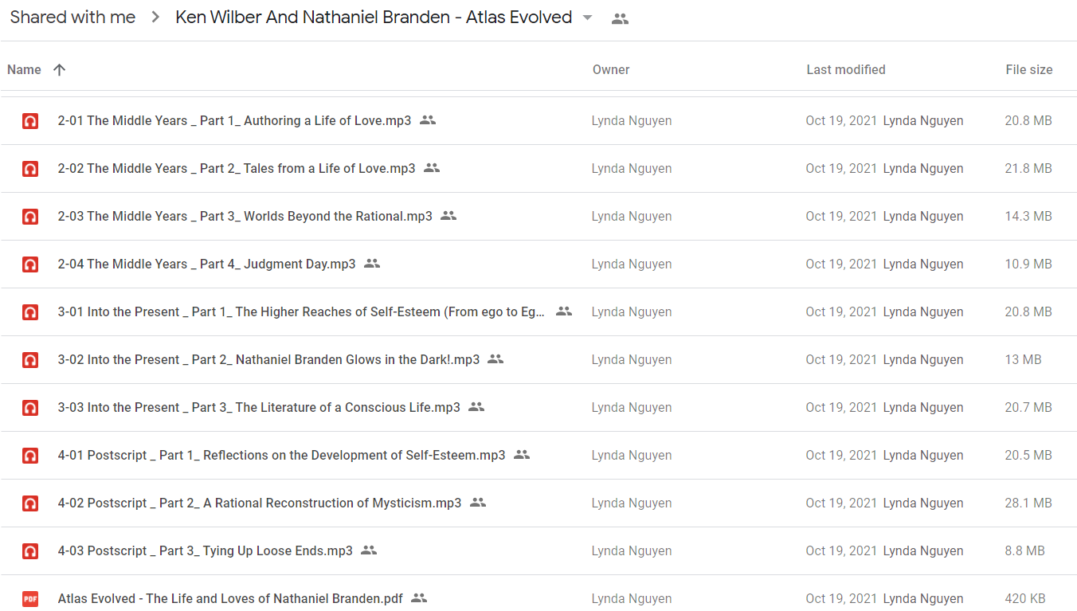Click the 21.8 MB file size
This screenshot has height=611, width=1077.
pyautogui.click(x=1028, y=169)
